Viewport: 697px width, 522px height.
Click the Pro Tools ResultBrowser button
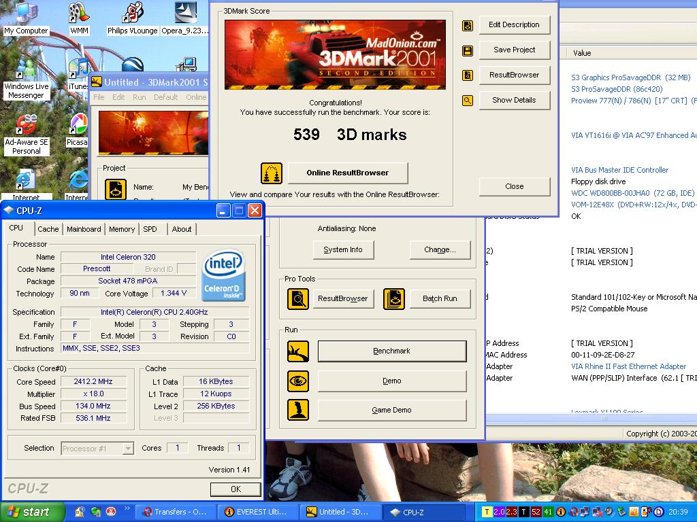pyautogui.click(x=343, y=299)
